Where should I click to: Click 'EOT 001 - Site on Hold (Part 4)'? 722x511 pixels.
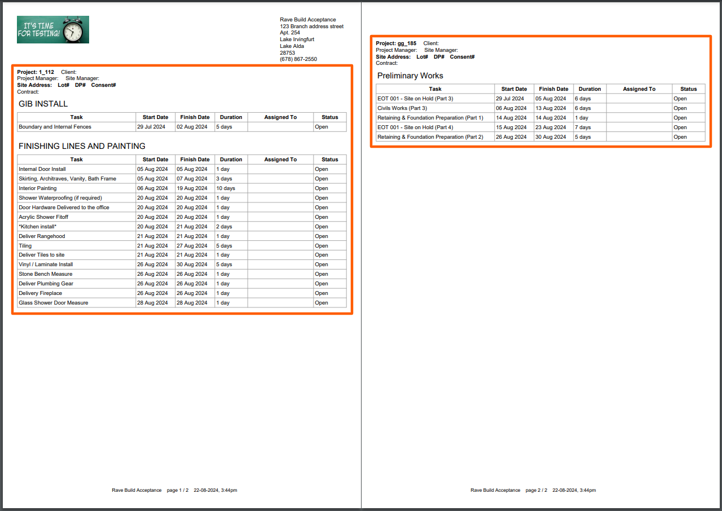click(x=415, y=127)
